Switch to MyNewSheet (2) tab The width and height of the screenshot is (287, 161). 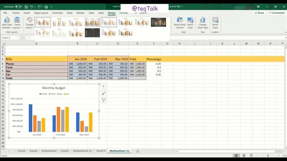pyautogui.click(x=83, y=151)
